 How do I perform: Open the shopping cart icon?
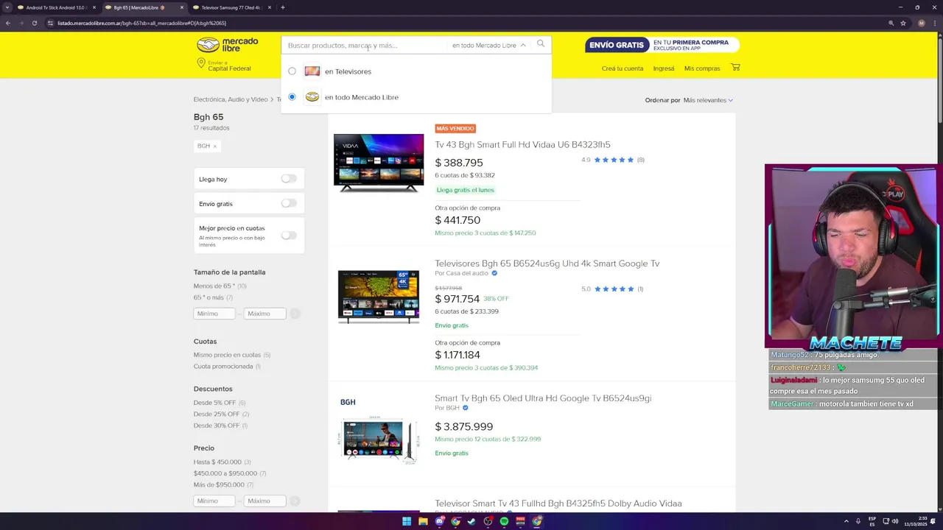coord(735,68)
